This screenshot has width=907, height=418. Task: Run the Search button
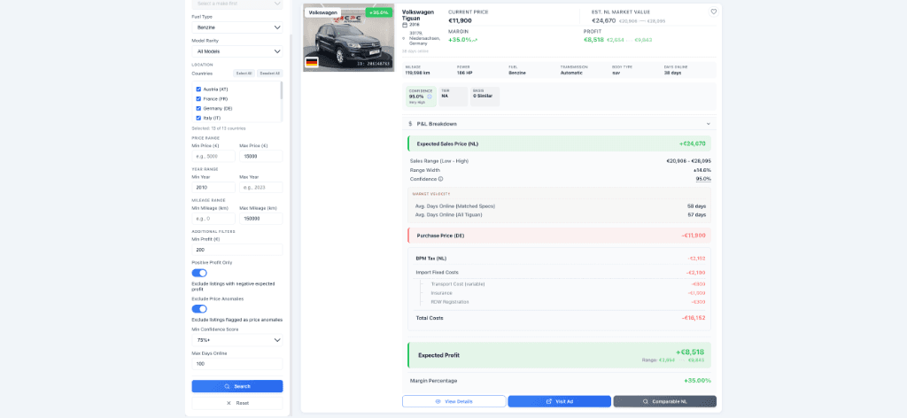click(237, 386)
